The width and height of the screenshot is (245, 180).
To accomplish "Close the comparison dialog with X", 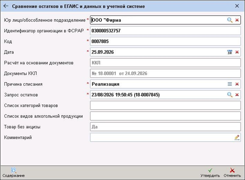I will tap(237, 6).
